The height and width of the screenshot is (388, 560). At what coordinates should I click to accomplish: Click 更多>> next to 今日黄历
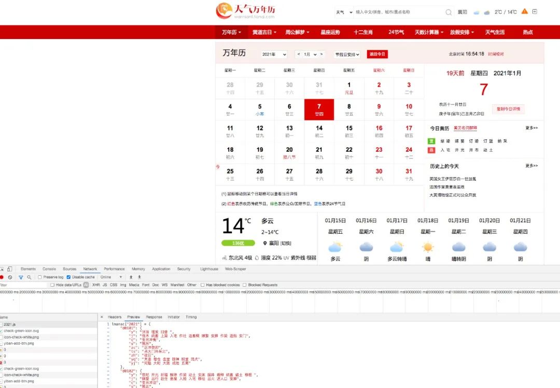pos(531,128)
